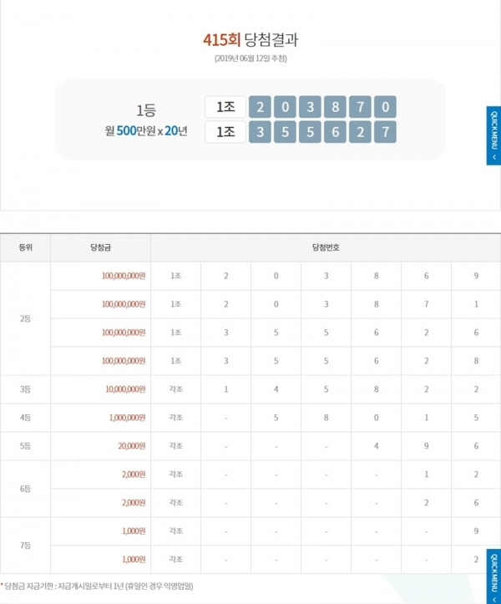
Task: Click 각조 cell in the 5등 row
Action: [176, 446]
